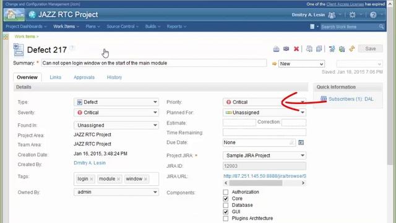Click the right arrow of the JIRA URL scrollbar
This screenshot has width=396, height=223.
coord(303,183)
